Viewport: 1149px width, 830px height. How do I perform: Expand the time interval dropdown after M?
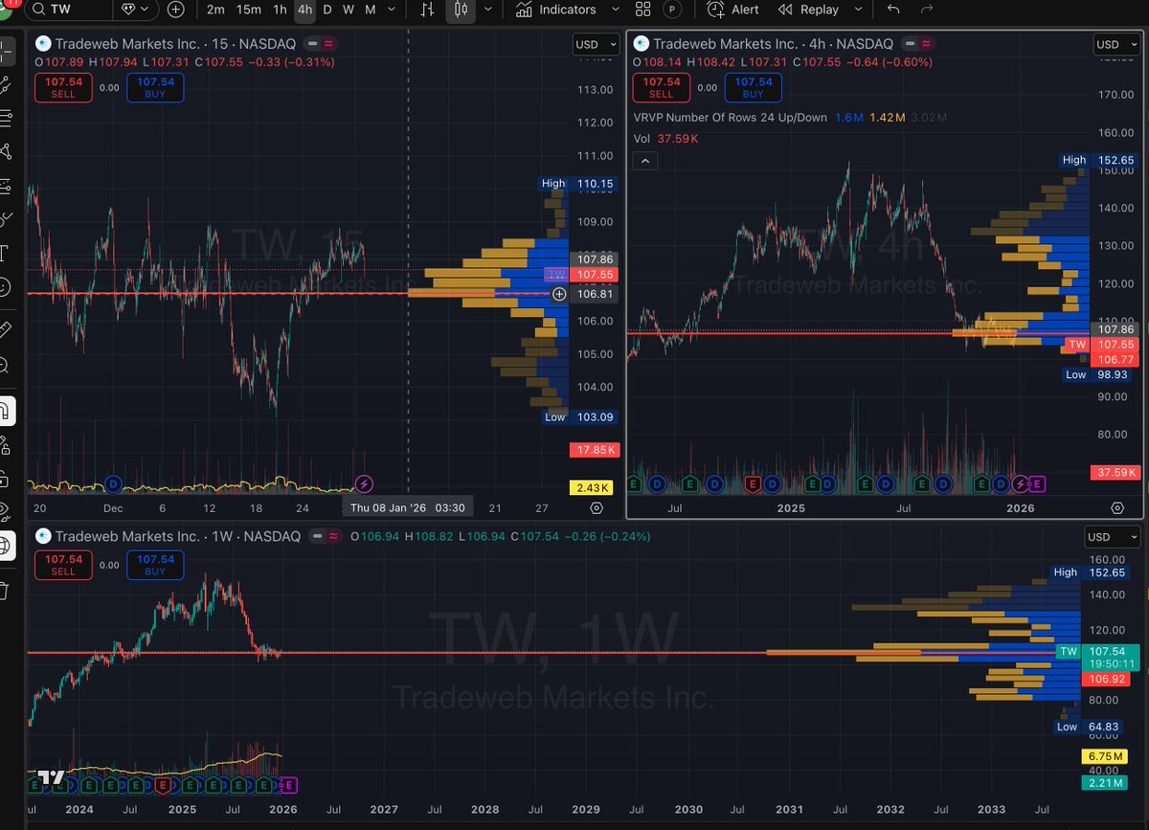[x=390, y=10]
